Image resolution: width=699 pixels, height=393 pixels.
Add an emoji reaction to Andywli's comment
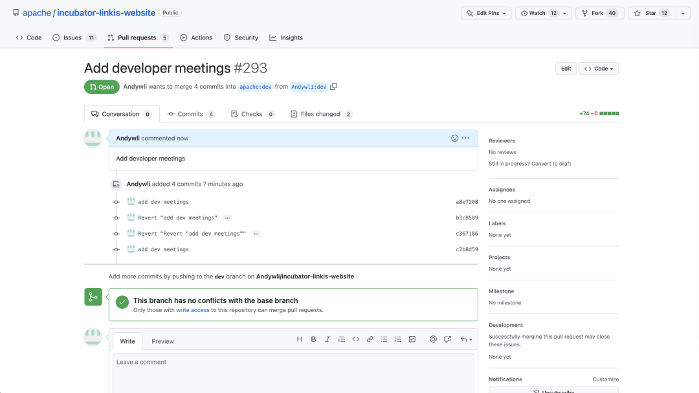tap(455, 139)
